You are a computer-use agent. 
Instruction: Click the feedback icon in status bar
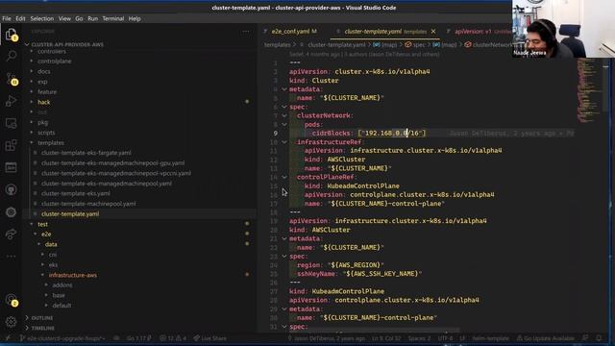pos(585,338)
